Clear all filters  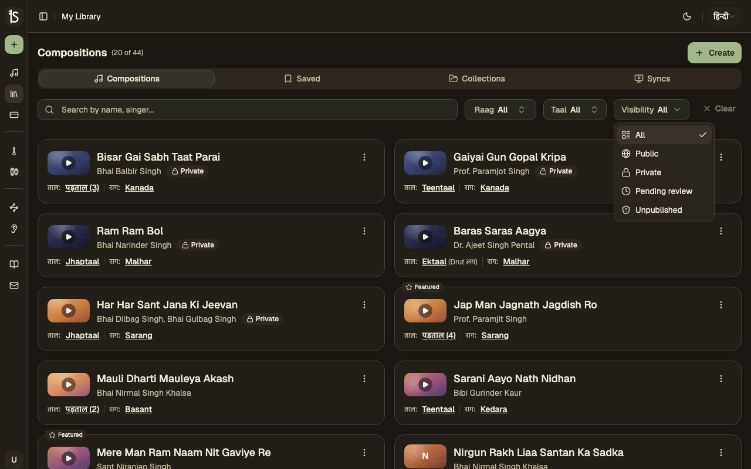click(x=719, y=108)
